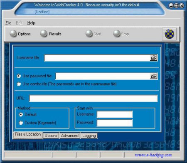The image size is (187, 163).
Task: Click the checkered globe logo icon
Action: [170, 34]
